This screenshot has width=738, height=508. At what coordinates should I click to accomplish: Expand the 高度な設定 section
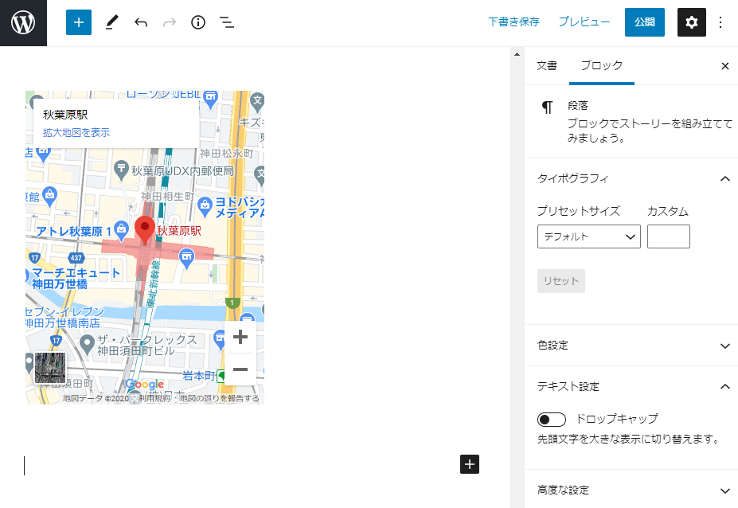(631, 490)
